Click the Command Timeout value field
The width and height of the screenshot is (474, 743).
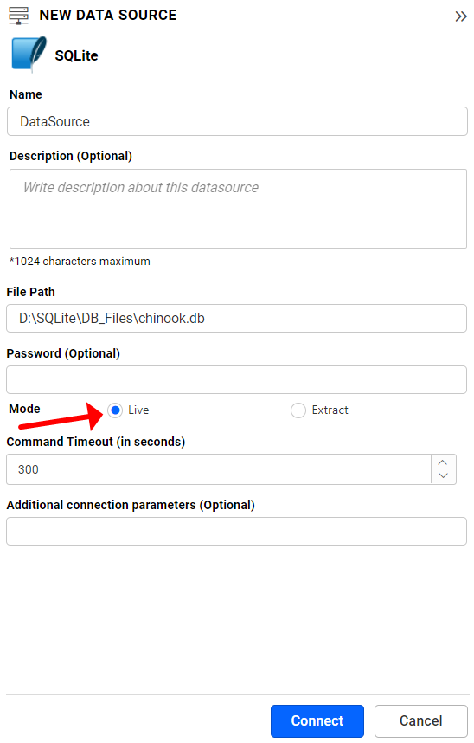(x=219, y=469)
